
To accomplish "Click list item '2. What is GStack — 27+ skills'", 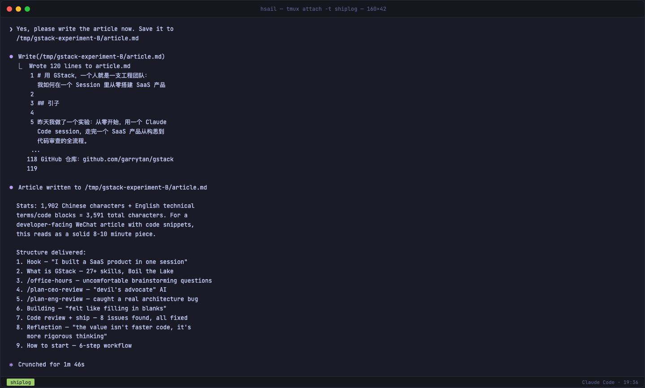I will tap(95, 272).
